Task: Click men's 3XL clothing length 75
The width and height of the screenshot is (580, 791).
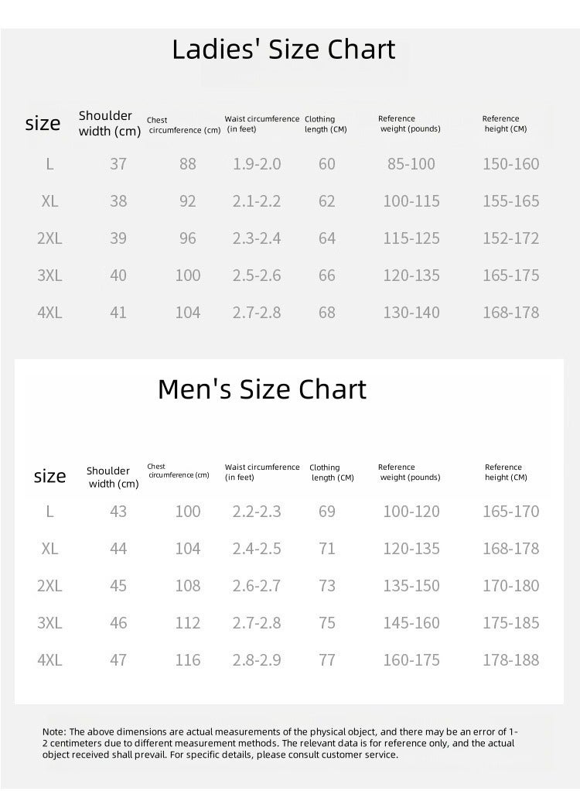Action: point(326,623)
